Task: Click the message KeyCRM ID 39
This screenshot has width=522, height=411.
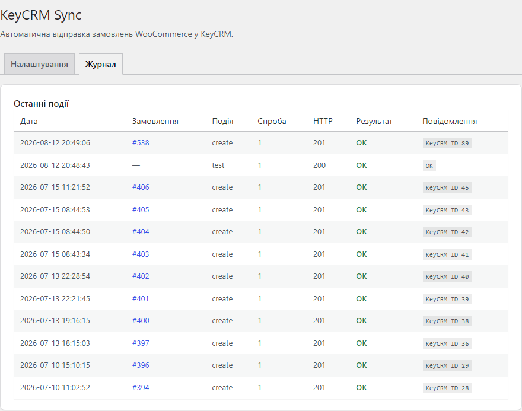Action: click(447, 299)
